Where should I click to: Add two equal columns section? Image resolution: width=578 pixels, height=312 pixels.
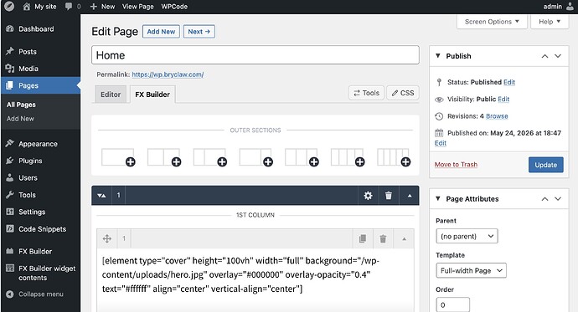pos(164,157)
